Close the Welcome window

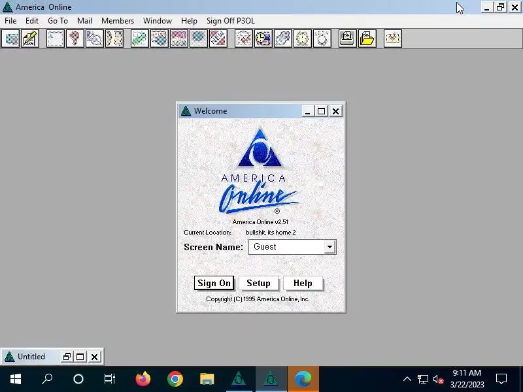pos(335,111)
